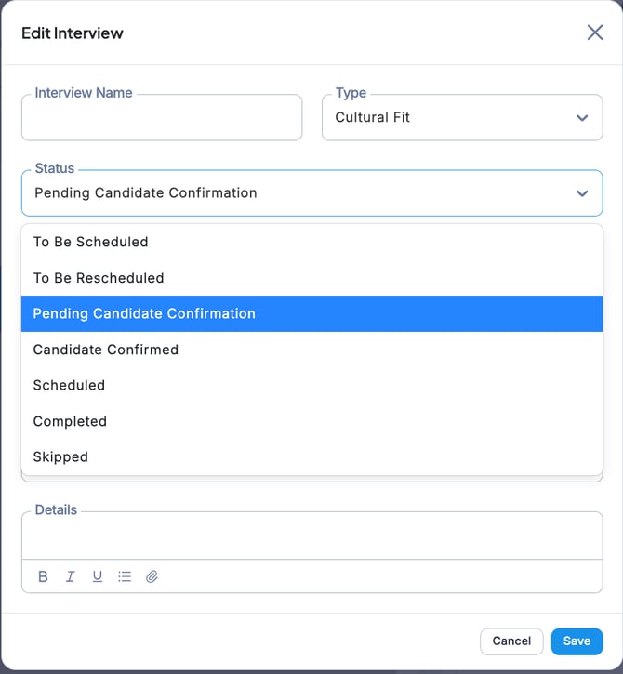Close the Edit Interview dialog

(595, 33)
